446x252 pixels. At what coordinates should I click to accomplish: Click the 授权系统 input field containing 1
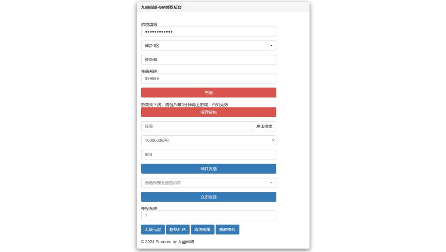pyautogui.click(x=208, y=215)
